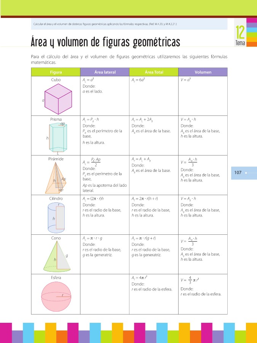The width and height of the screenshot is (257, 343).
Task: Select the pink sphere figure
Action: pyautogui.click(x=56, y=296)
